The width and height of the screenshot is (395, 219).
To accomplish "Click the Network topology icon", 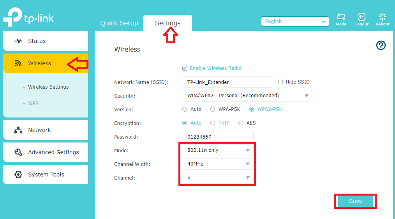I will pyautogui.click(x=18, y=130).
